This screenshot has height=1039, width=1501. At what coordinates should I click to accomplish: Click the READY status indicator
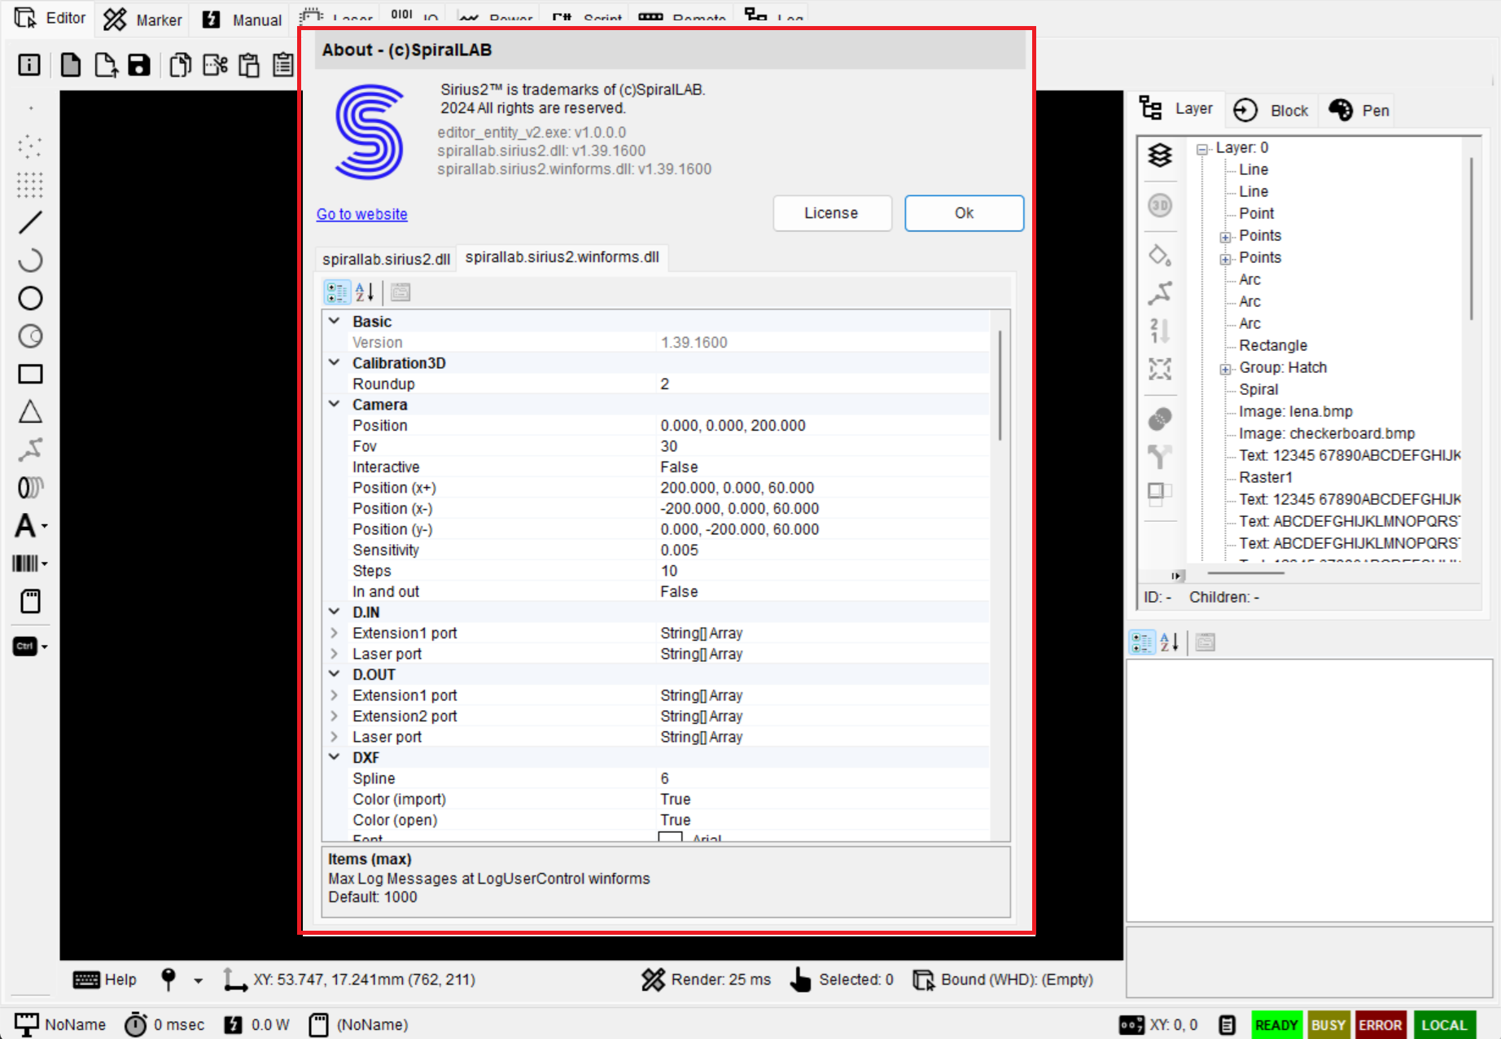tap(1276, 1025)
